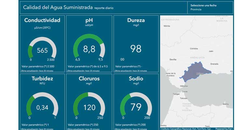Open the 'Powered by Esri' link

(x=224, y=128)
